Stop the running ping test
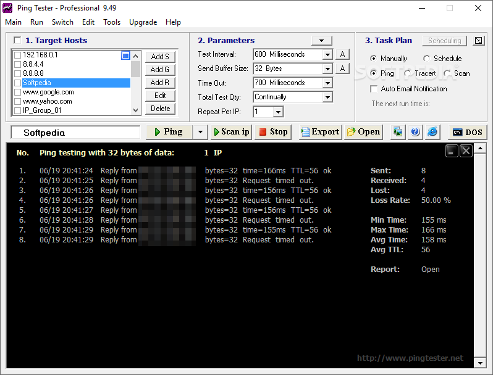Image resolution: width=493 pixels, height=375 pixels. [273, 132]
